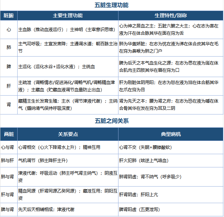Screen dimensions: 224x217
Task: Click cell starting 主疏泄（调畅情志
Action: click(x=68, y=86)
